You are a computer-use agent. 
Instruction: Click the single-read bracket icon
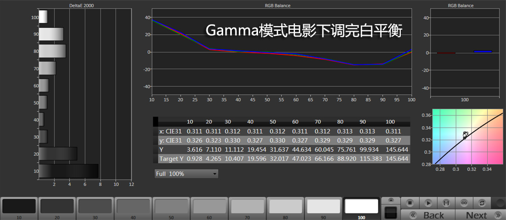(x=446, y=203)
